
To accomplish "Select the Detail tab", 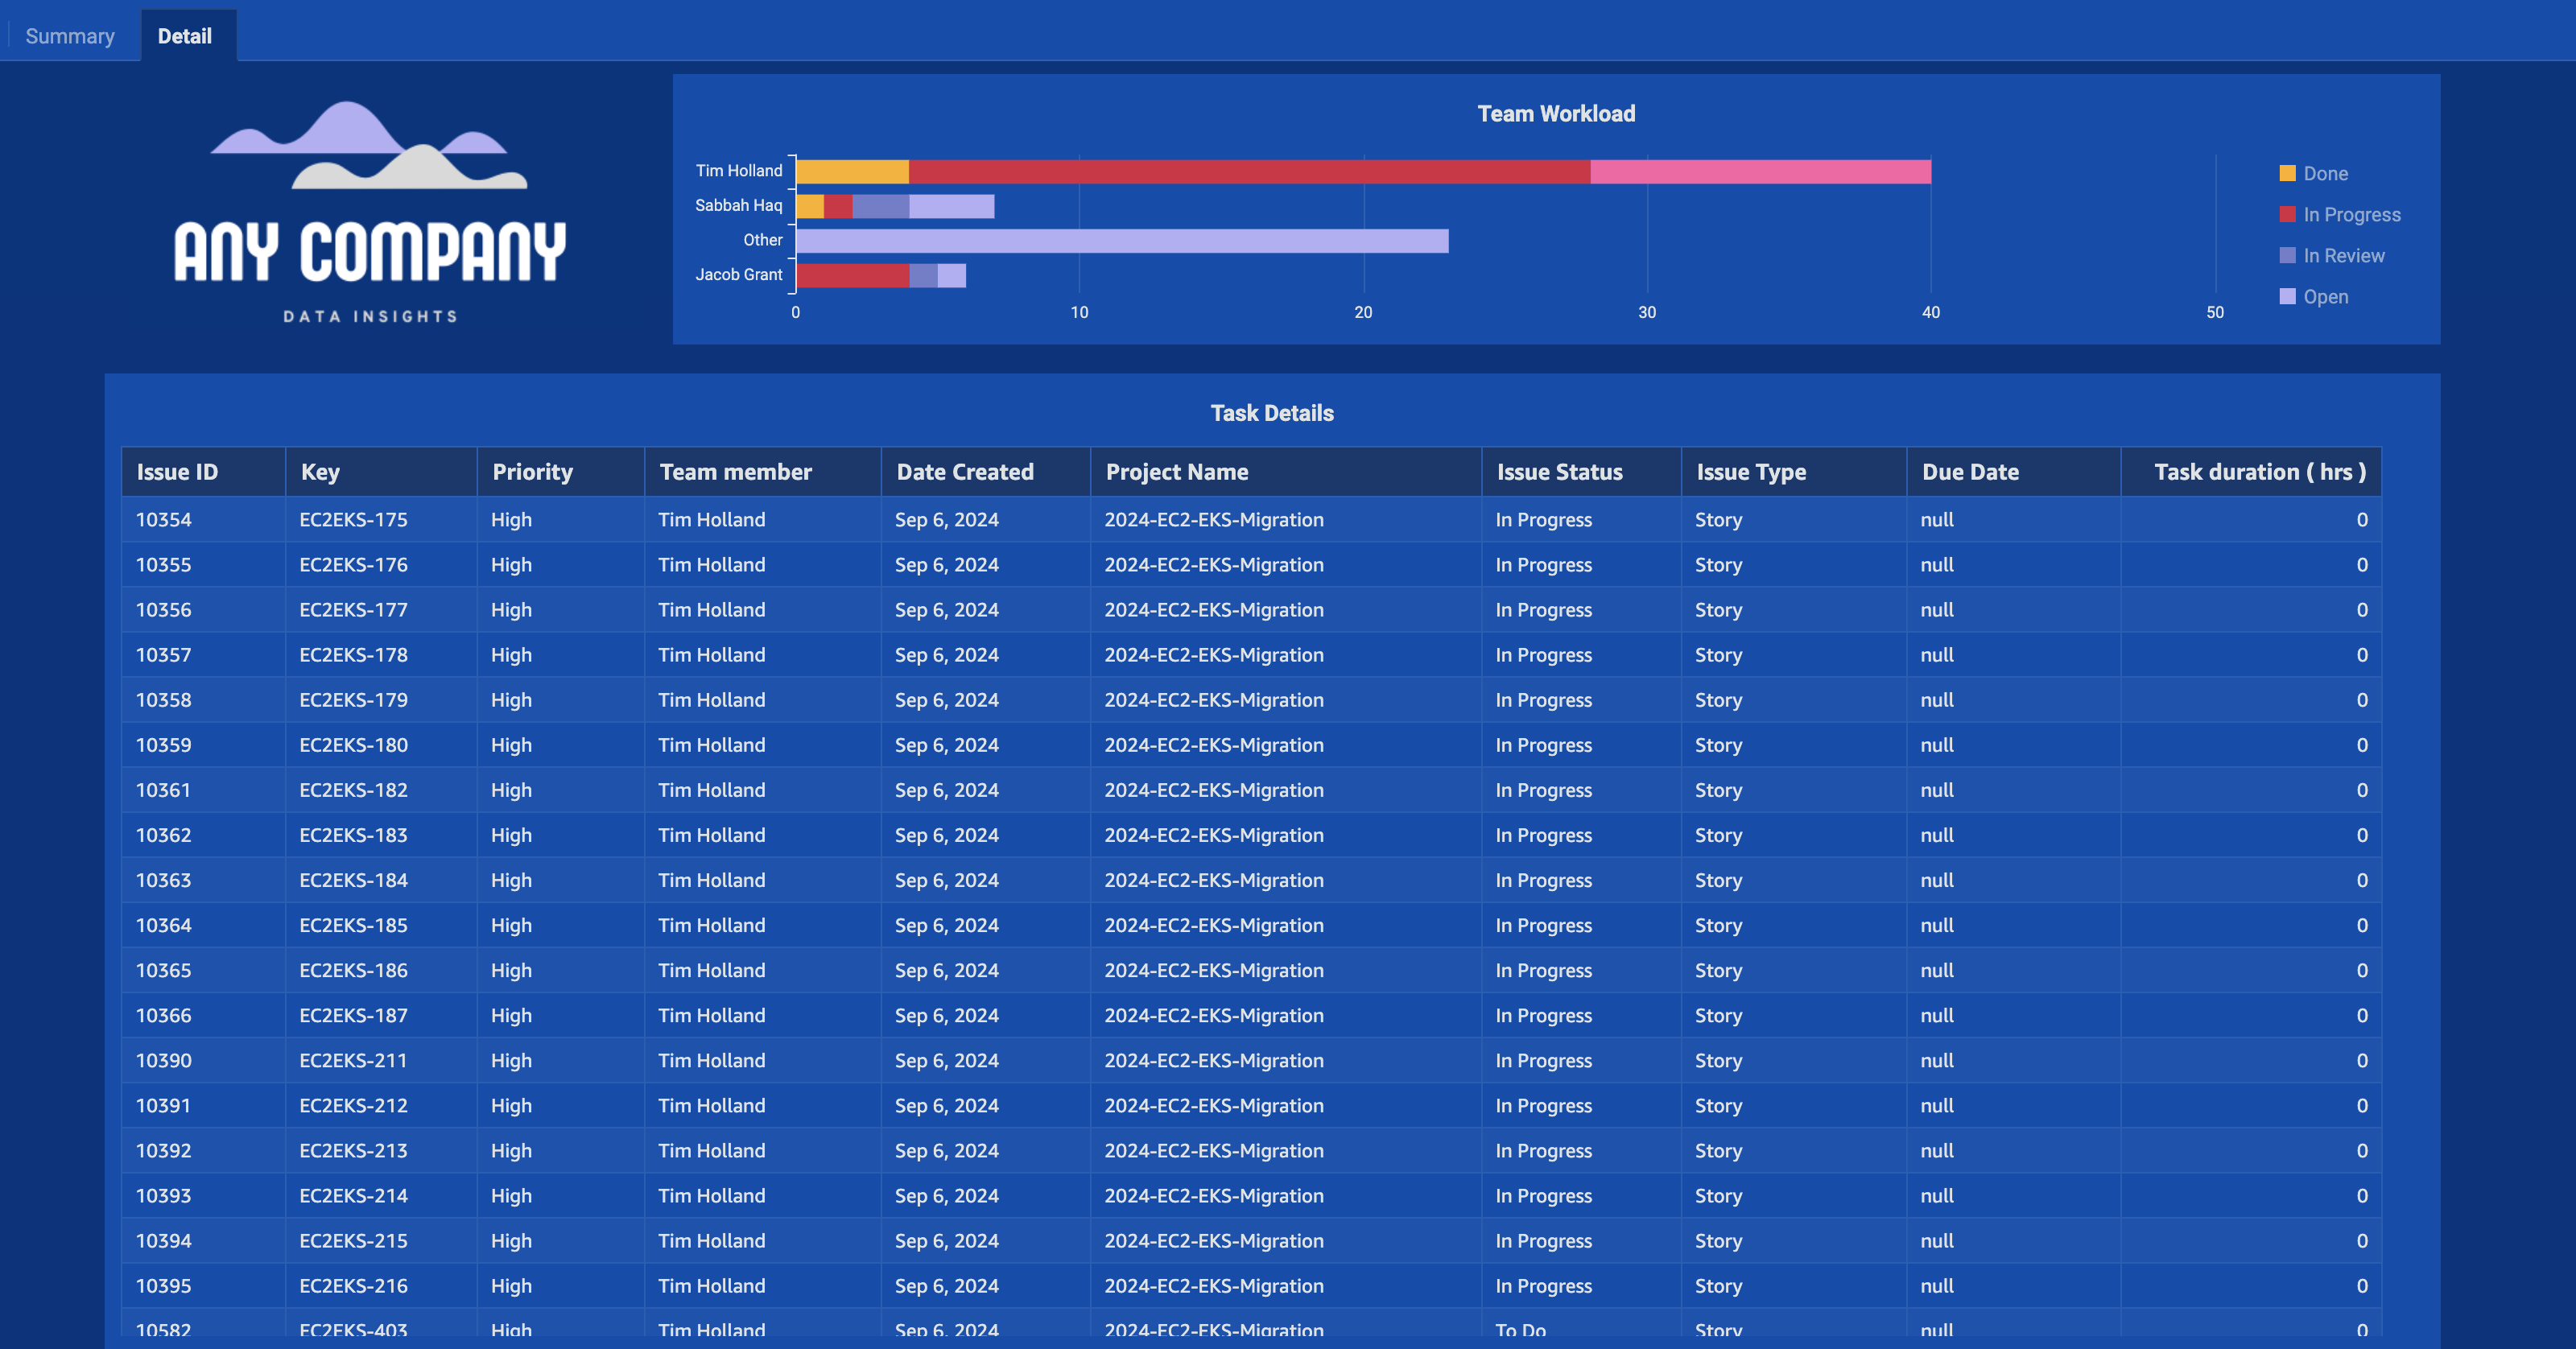I will point(185,36).
